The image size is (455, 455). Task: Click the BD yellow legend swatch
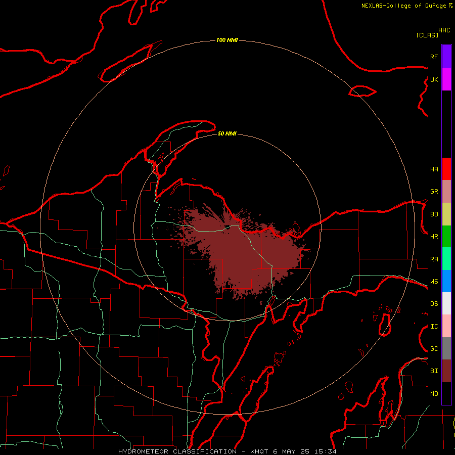[446, 214]
